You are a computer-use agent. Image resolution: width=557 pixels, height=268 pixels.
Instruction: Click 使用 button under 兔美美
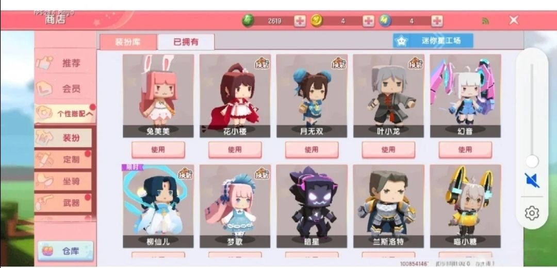[x=158, y=150]
